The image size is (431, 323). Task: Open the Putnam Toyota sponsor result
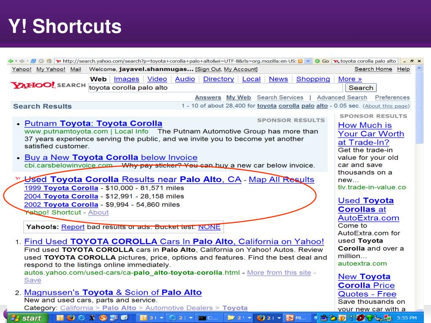93,124
